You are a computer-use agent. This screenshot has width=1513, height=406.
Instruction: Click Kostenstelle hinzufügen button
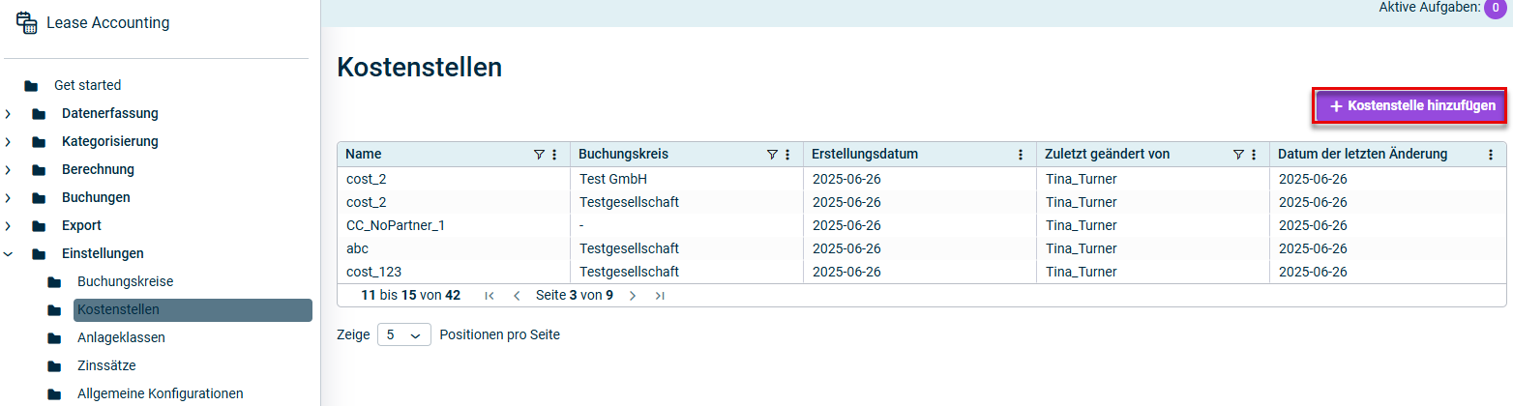(x=1411, y=106)
